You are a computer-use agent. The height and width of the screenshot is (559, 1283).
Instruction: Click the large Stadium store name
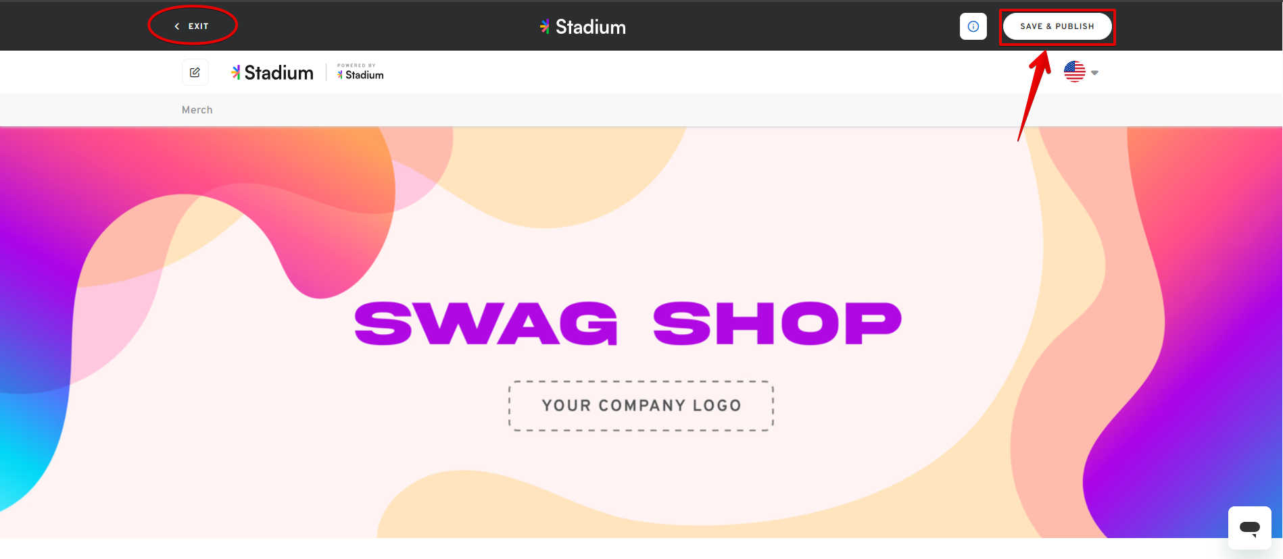[x=279, y=73]
